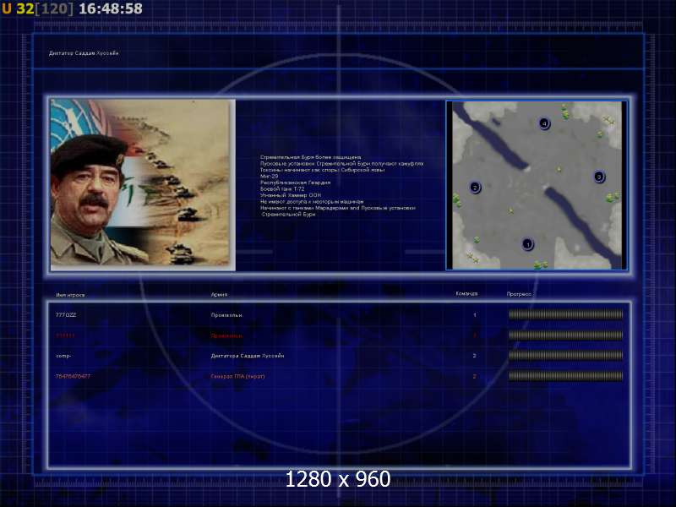Choose start position 4 on the minimap

tap(544, 123)
